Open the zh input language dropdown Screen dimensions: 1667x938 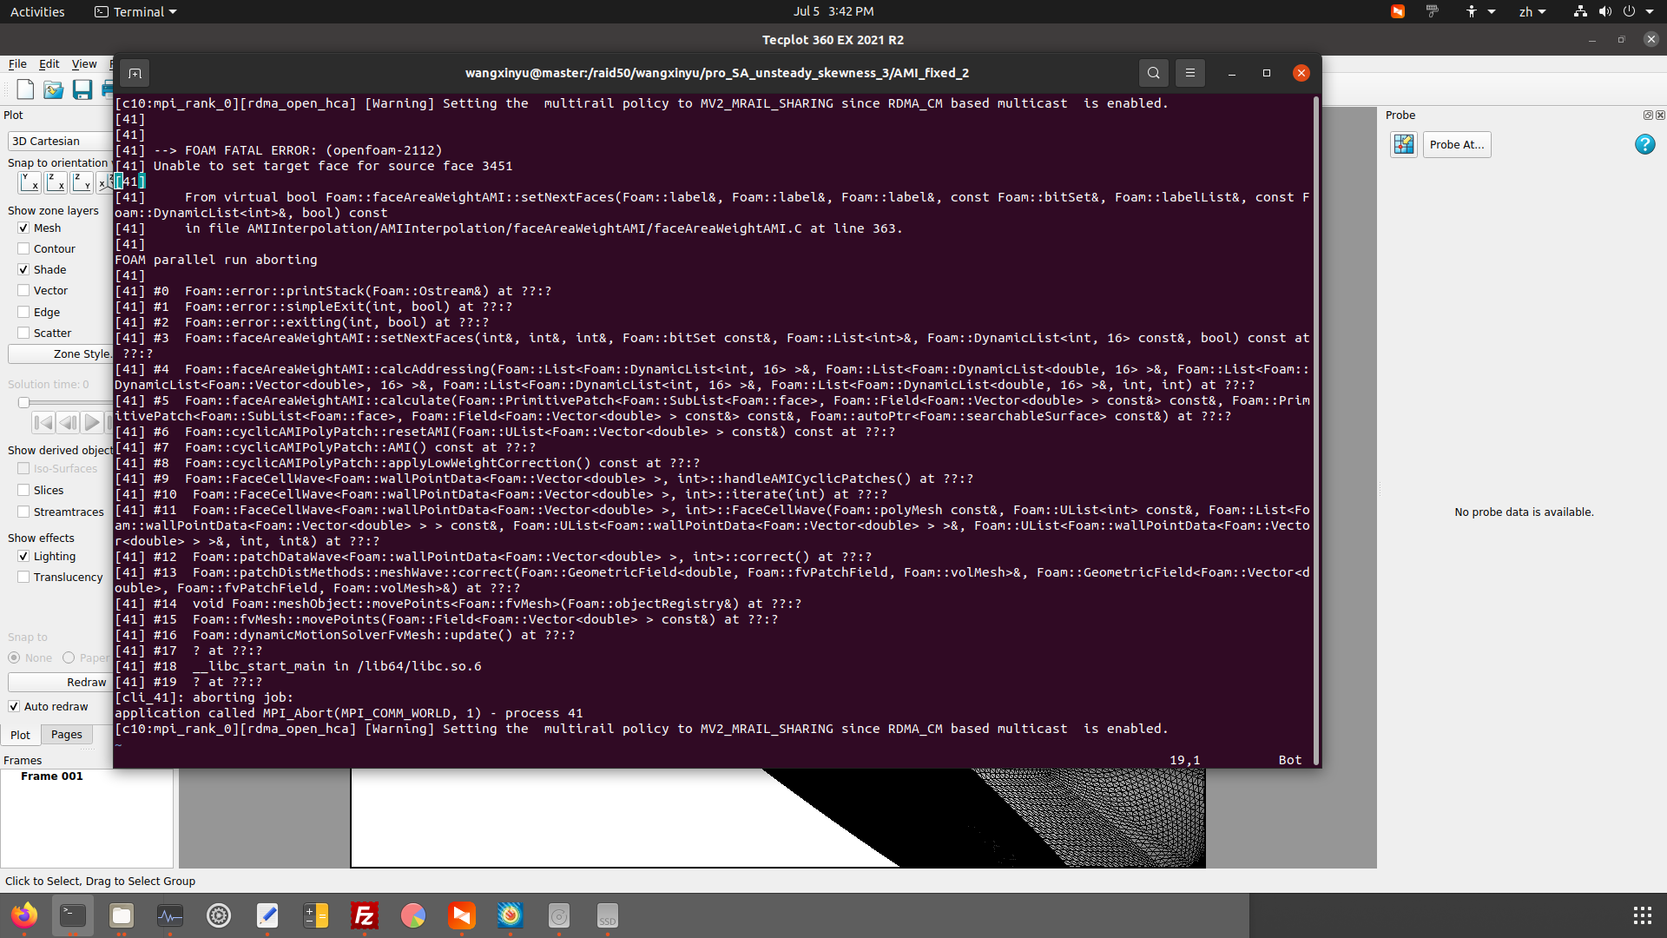(x=1532, y=11)
